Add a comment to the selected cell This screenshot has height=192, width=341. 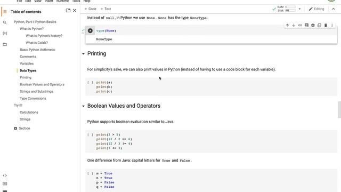point(306,25)
